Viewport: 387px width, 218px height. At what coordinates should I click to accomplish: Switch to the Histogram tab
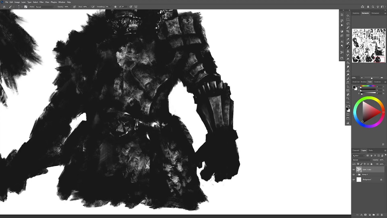point(375,13)
